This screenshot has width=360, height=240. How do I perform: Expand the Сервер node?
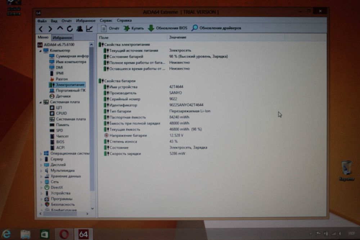pos(41,159)
